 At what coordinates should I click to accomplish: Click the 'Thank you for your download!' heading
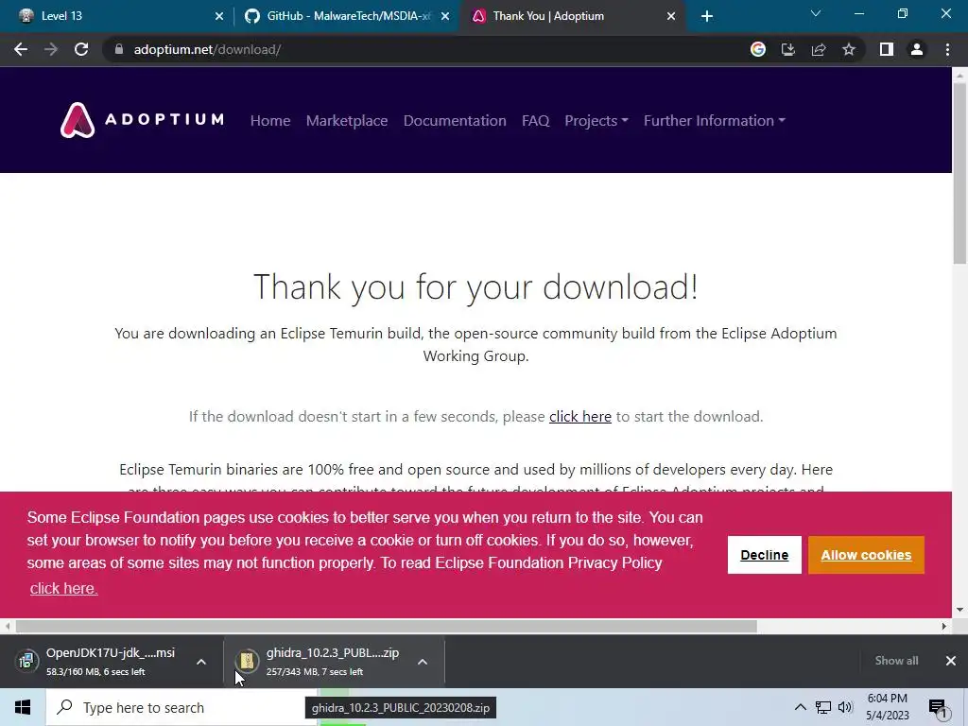click(x=475, y=287)
